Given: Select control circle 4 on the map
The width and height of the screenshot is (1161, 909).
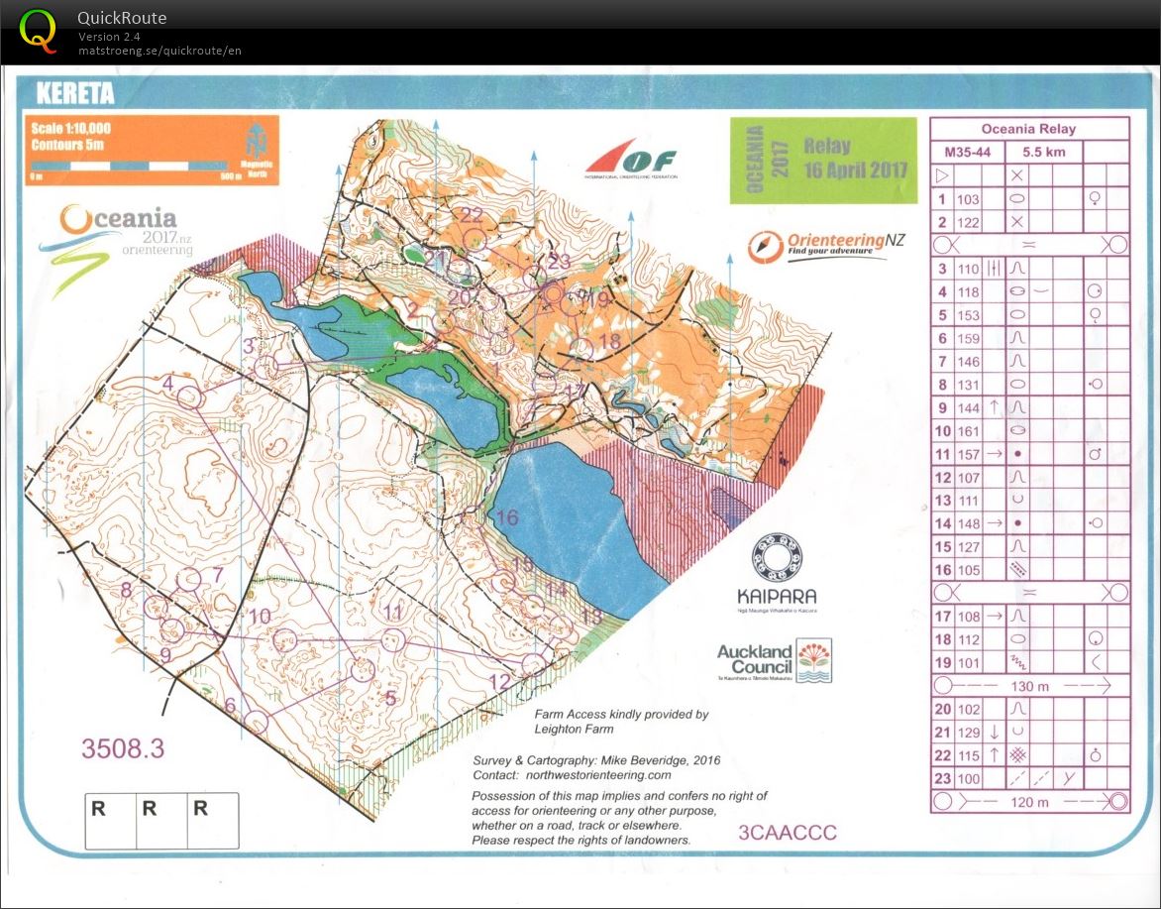Looking at the screenshot, I should point(190,397).
